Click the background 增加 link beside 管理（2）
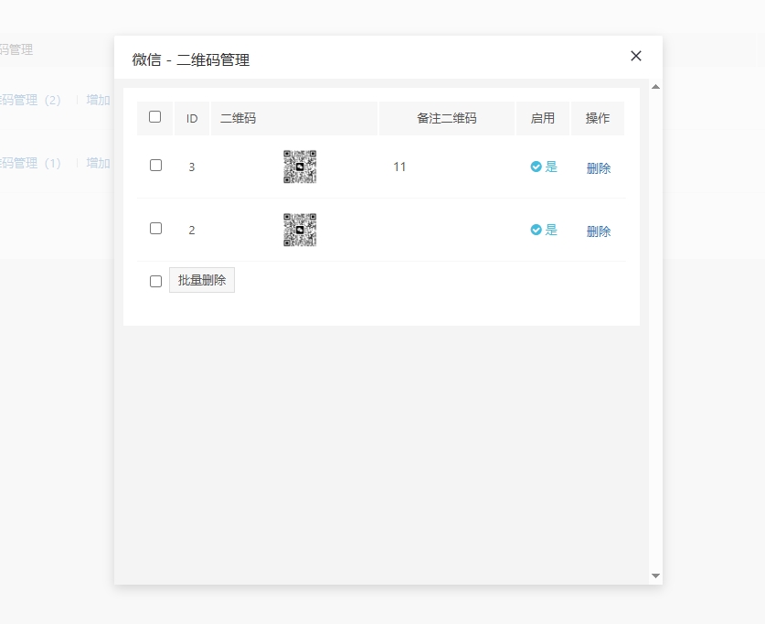The width and height of the screenshot is (765, 624). coord(98,100)
